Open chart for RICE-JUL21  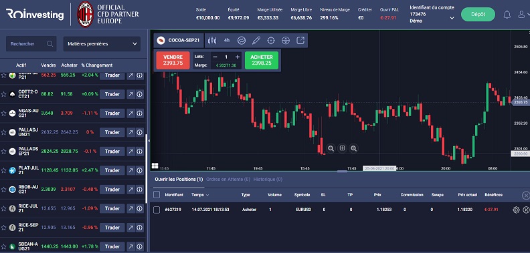[x=130, y=208]
